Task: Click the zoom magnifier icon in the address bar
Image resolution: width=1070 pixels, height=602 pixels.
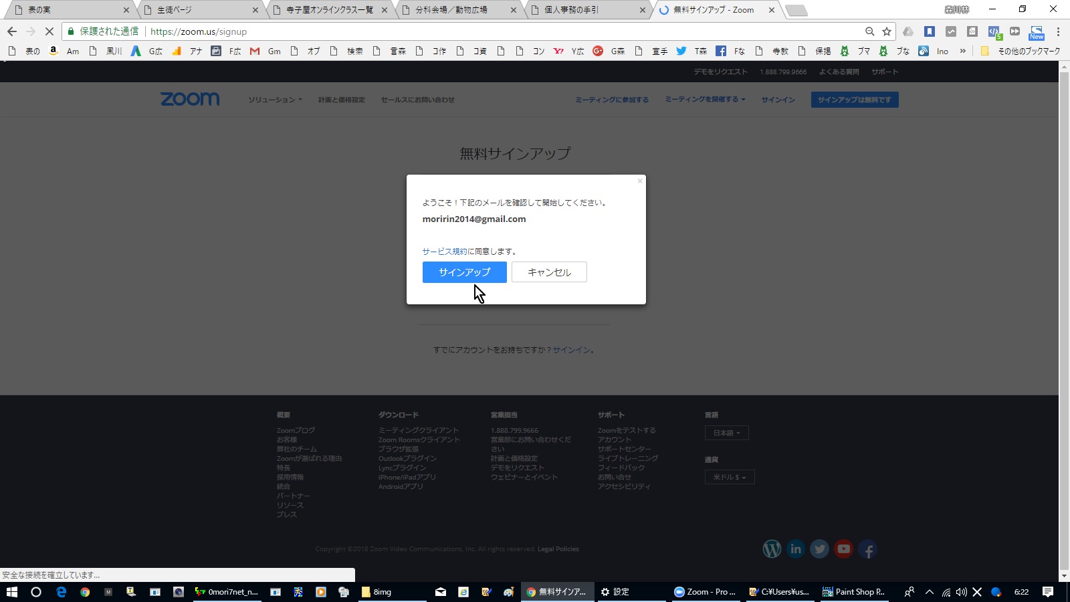Action: 869,31
